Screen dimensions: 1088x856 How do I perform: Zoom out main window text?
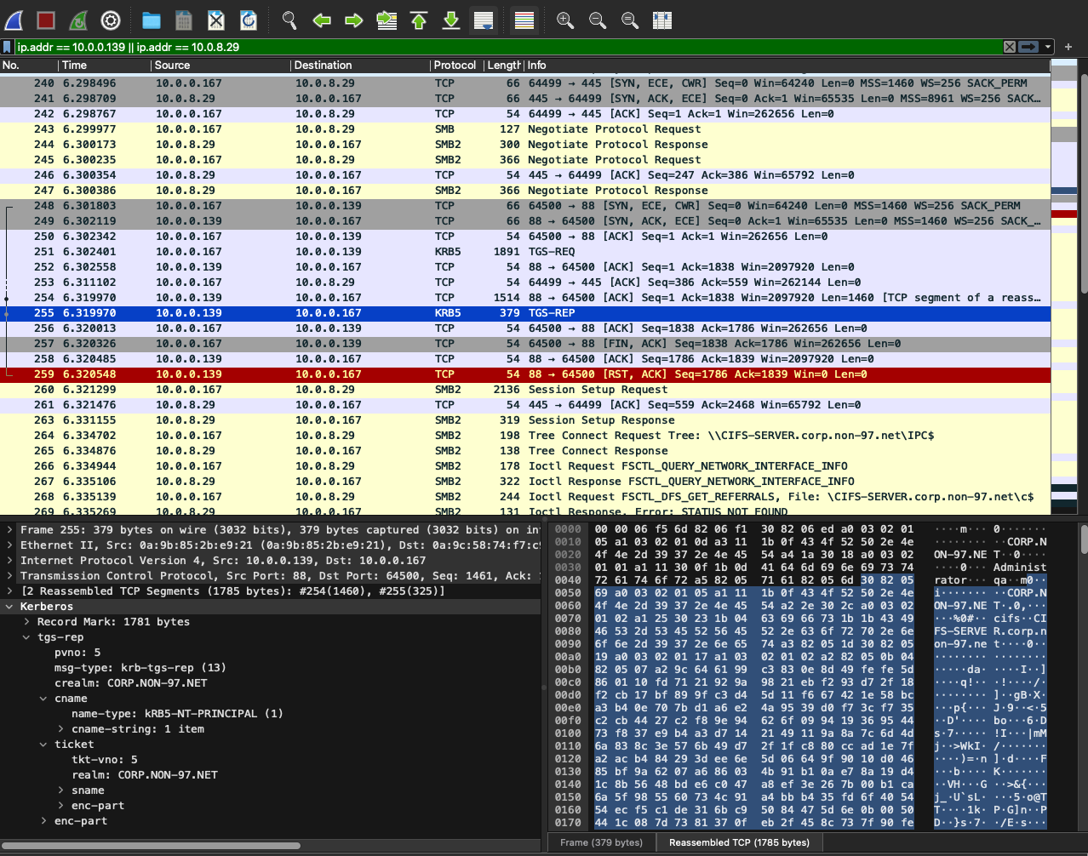(598, 20)
